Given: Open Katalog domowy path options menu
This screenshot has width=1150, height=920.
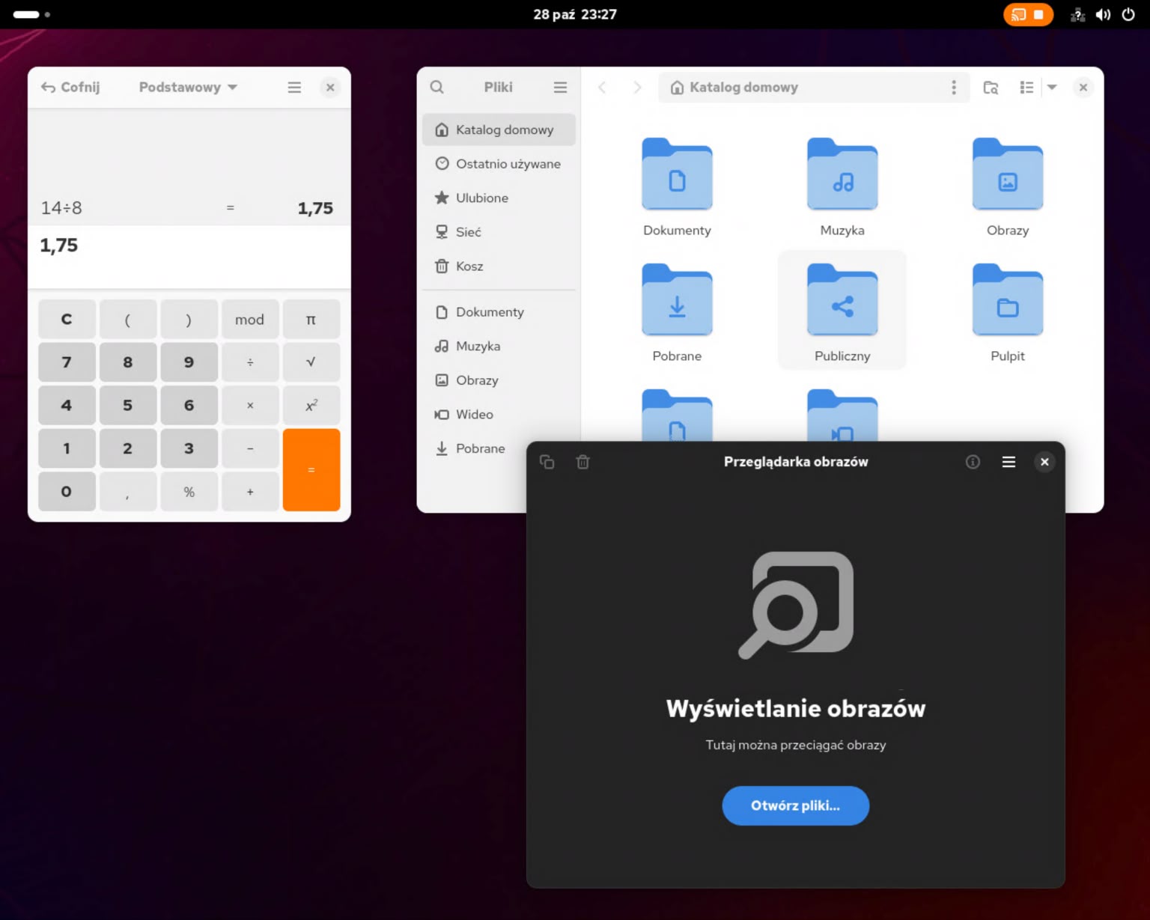Looking at the screenshot, I should point(953,88).
